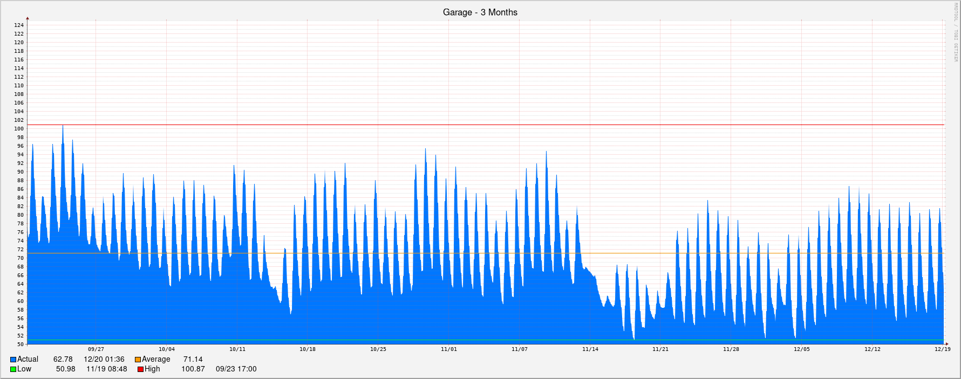Screen dimensions: 961x379
Task: Click the vertical RRDTOOL / TOBI OETIKER watermark
Action: [x=956, y=32]
